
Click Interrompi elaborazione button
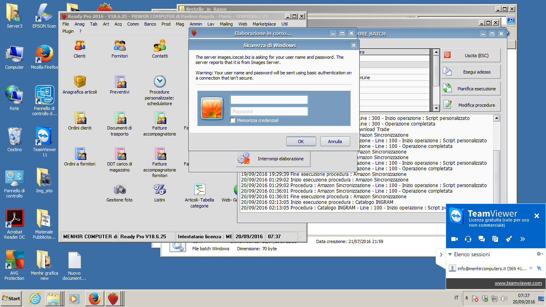coord(273,159)
